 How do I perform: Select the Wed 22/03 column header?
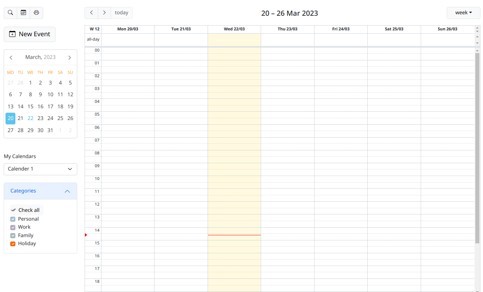[x=234, y=29]
